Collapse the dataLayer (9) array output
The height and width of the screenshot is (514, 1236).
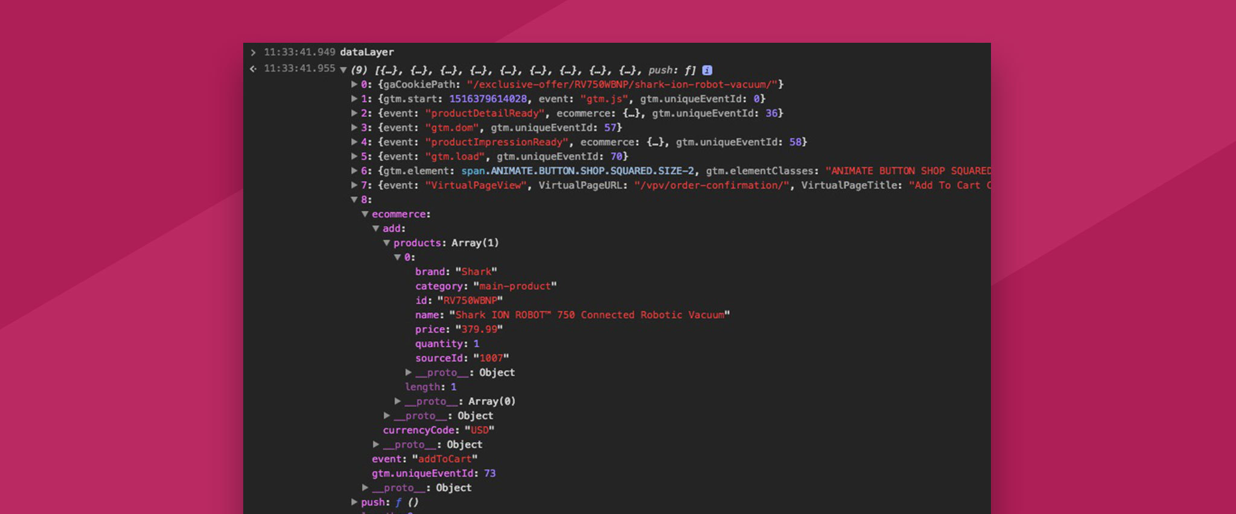coord(343,70)
